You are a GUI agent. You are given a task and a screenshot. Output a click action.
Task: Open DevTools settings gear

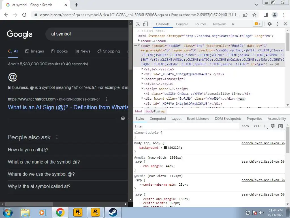pyautogui.click(x=270, y=24)
